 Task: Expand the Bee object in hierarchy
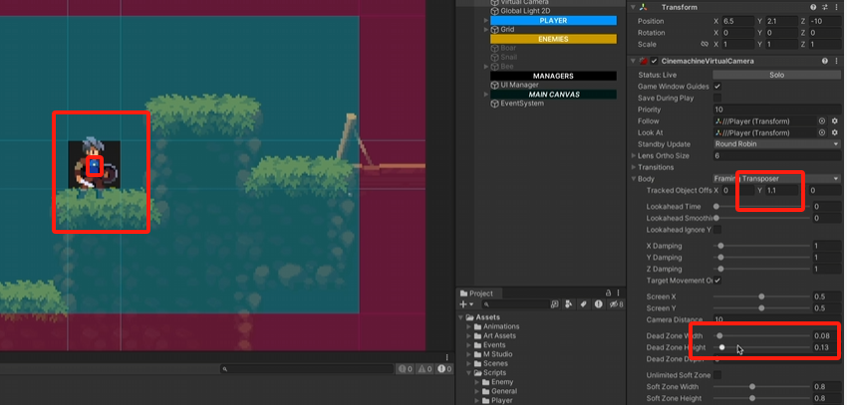click(486, 67)
